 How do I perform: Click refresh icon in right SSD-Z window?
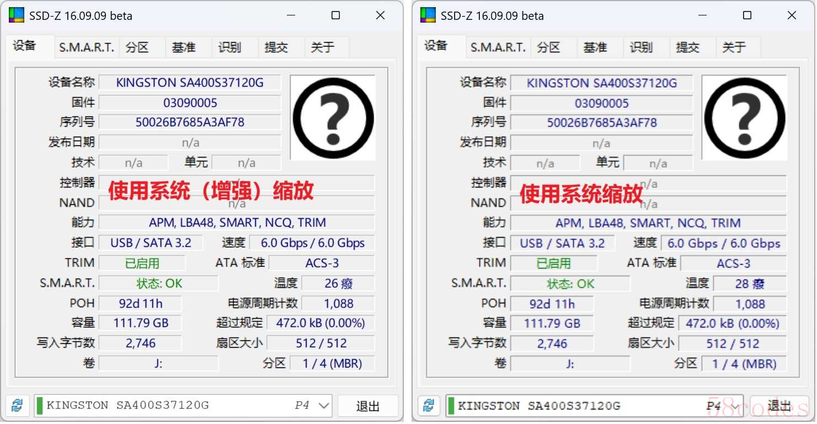(429, 406)
